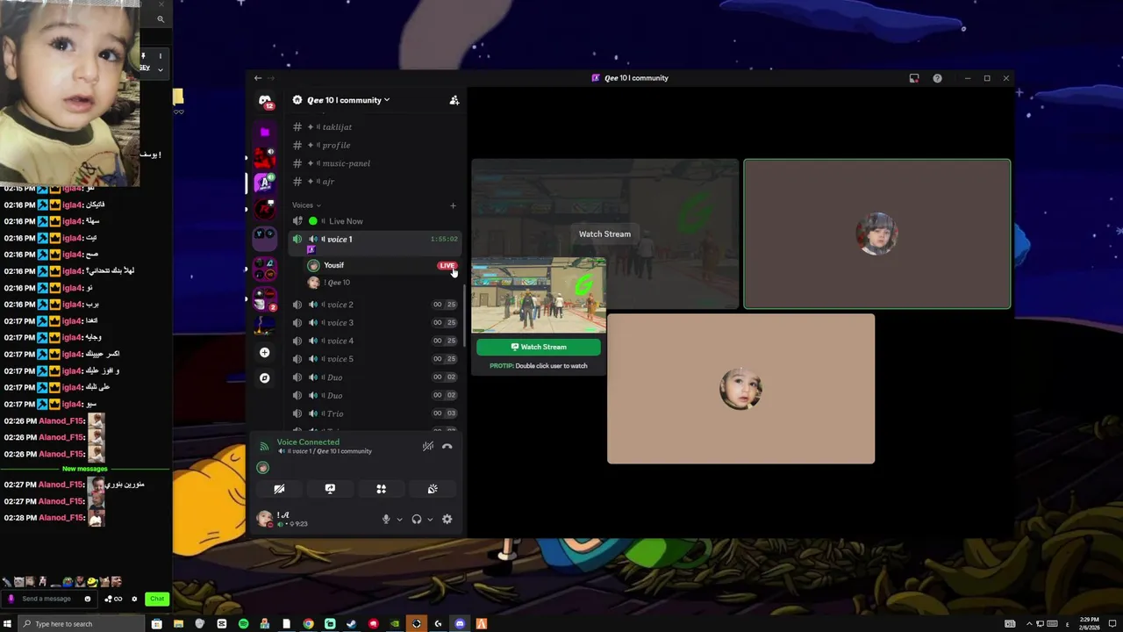Image resolution: width=1123 pixels, height=632 pixels.
Task: Share your screen via the monitor icon
Action: (x=330, y=489)
